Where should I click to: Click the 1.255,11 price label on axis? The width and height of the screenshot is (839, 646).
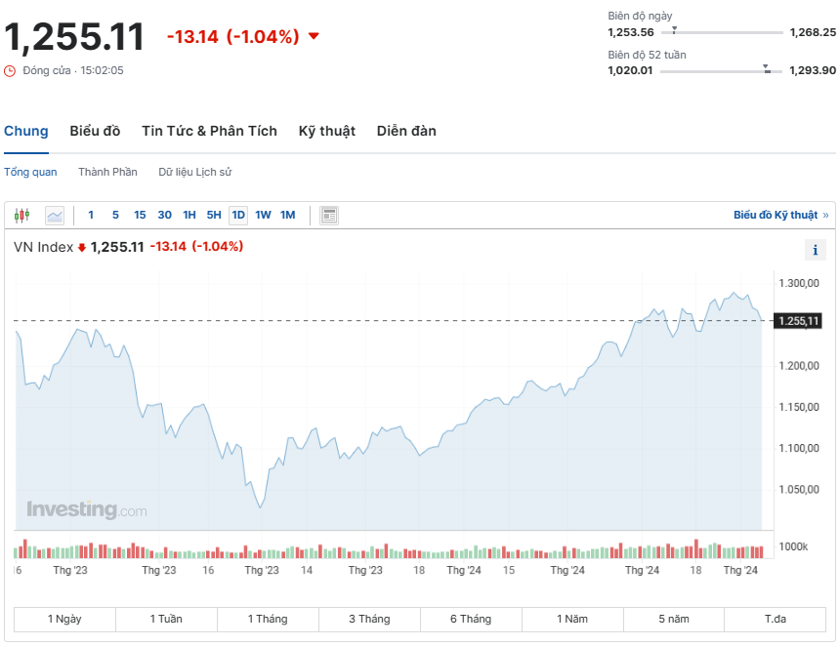point(798,321)
